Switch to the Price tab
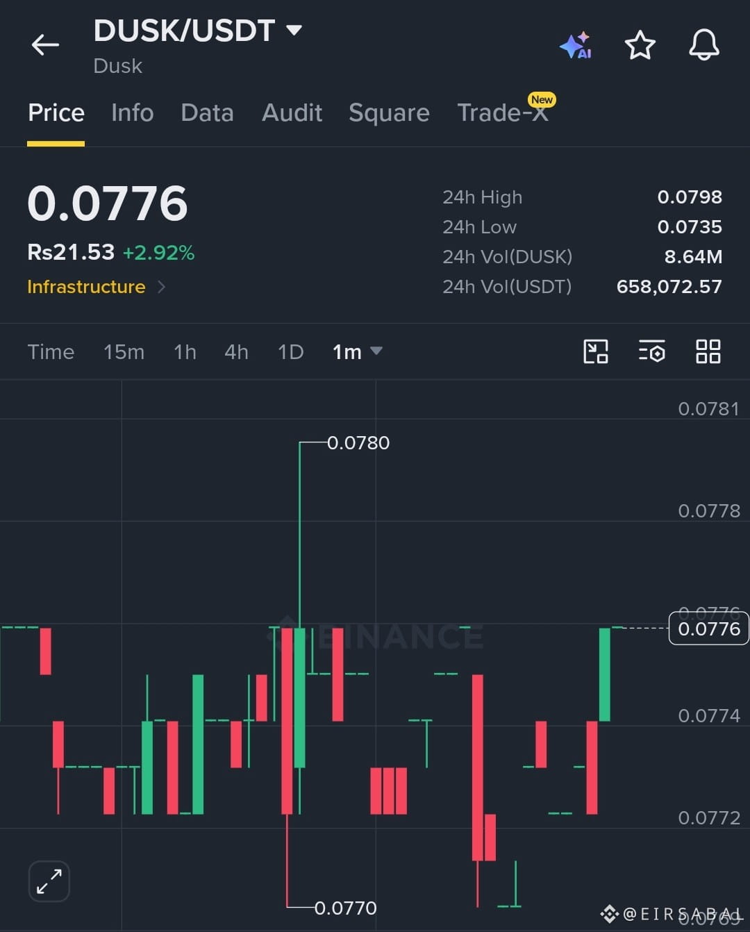750x932 pixels. pyautogui.click(x=56, y=113)
